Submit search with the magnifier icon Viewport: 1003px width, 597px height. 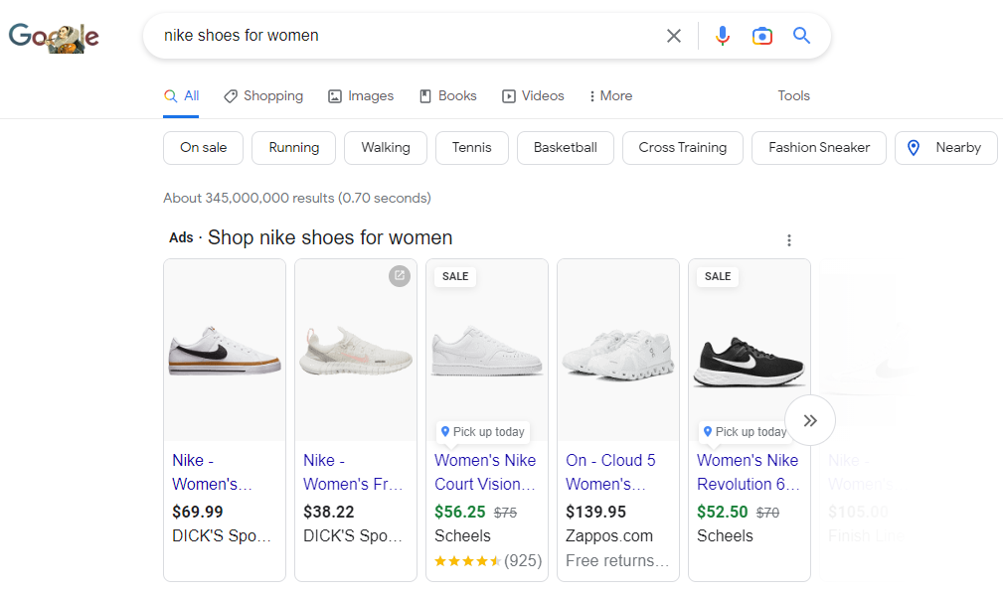(801, 35)
